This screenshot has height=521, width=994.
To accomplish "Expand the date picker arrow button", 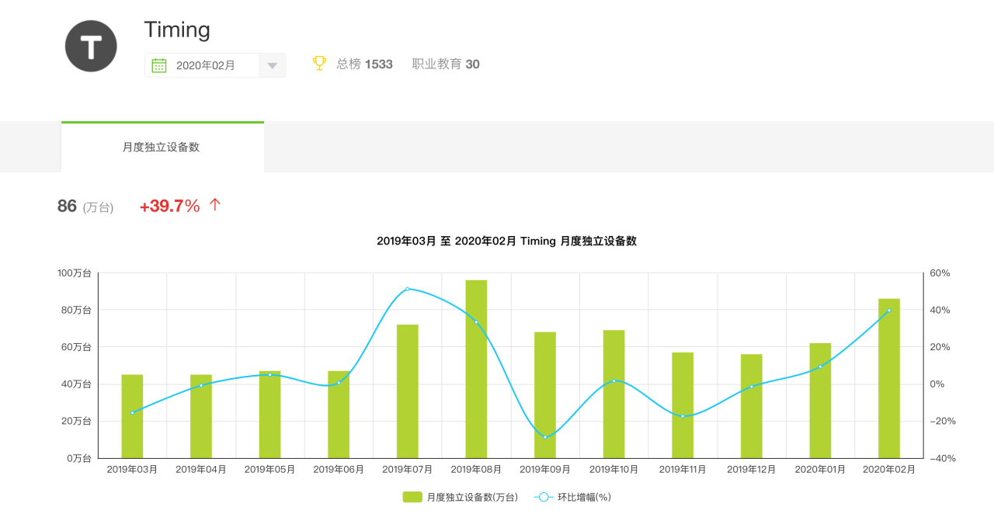I will [272, 65].
